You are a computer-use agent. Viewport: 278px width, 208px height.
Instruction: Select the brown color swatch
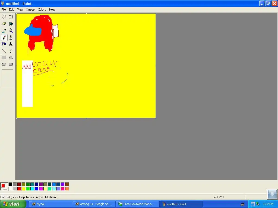tap(67, 184)
